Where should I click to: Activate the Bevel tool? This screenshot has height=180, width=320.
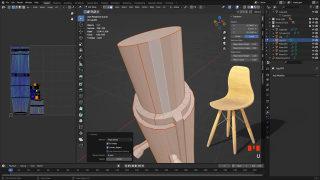pos(81,90)
